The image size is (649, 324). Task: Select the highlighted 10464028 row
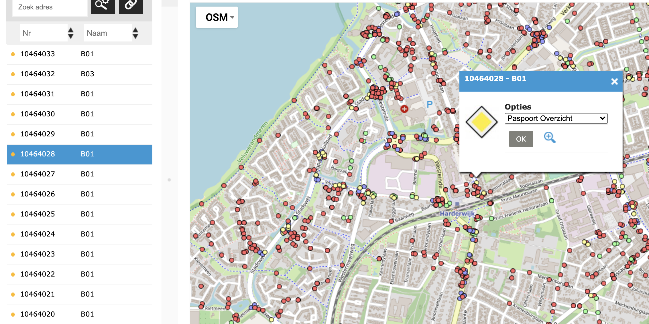tap(80, 154)
